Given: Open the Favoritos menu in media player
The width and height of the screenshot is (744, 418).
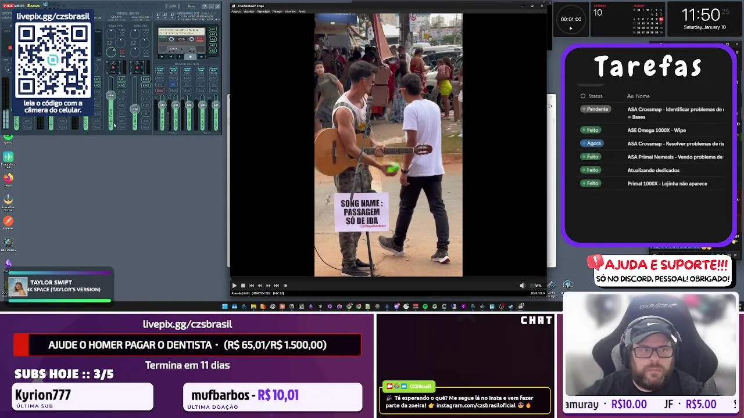Looking at the screenshot, I should coord(290,12).
